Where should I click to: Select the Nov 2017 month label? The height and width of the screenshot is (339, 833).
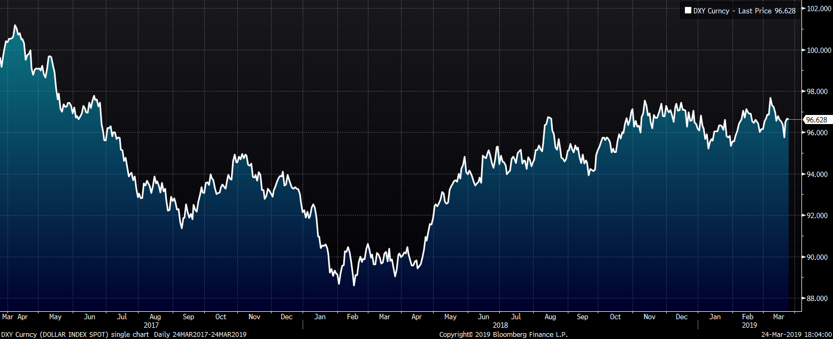click(254, 317)
